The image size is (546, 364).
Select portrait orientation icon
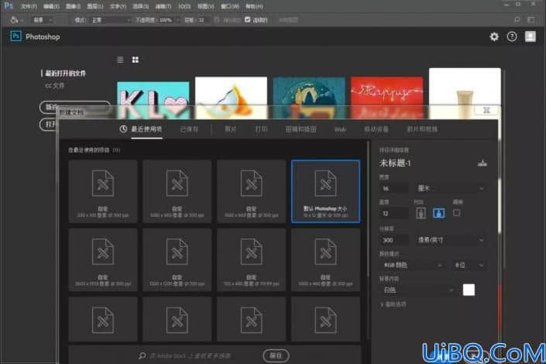[421, 213]
